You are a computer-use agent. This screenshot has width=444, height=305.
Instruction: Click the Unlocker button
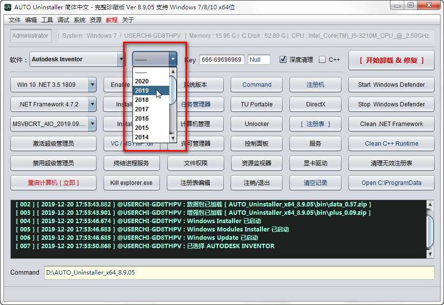[257, 124]
